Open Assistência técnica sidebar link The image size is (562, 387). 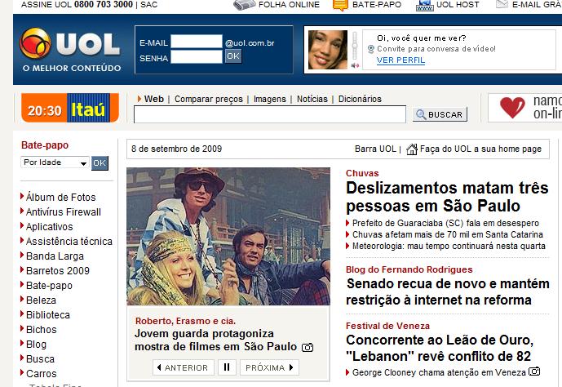69,242
